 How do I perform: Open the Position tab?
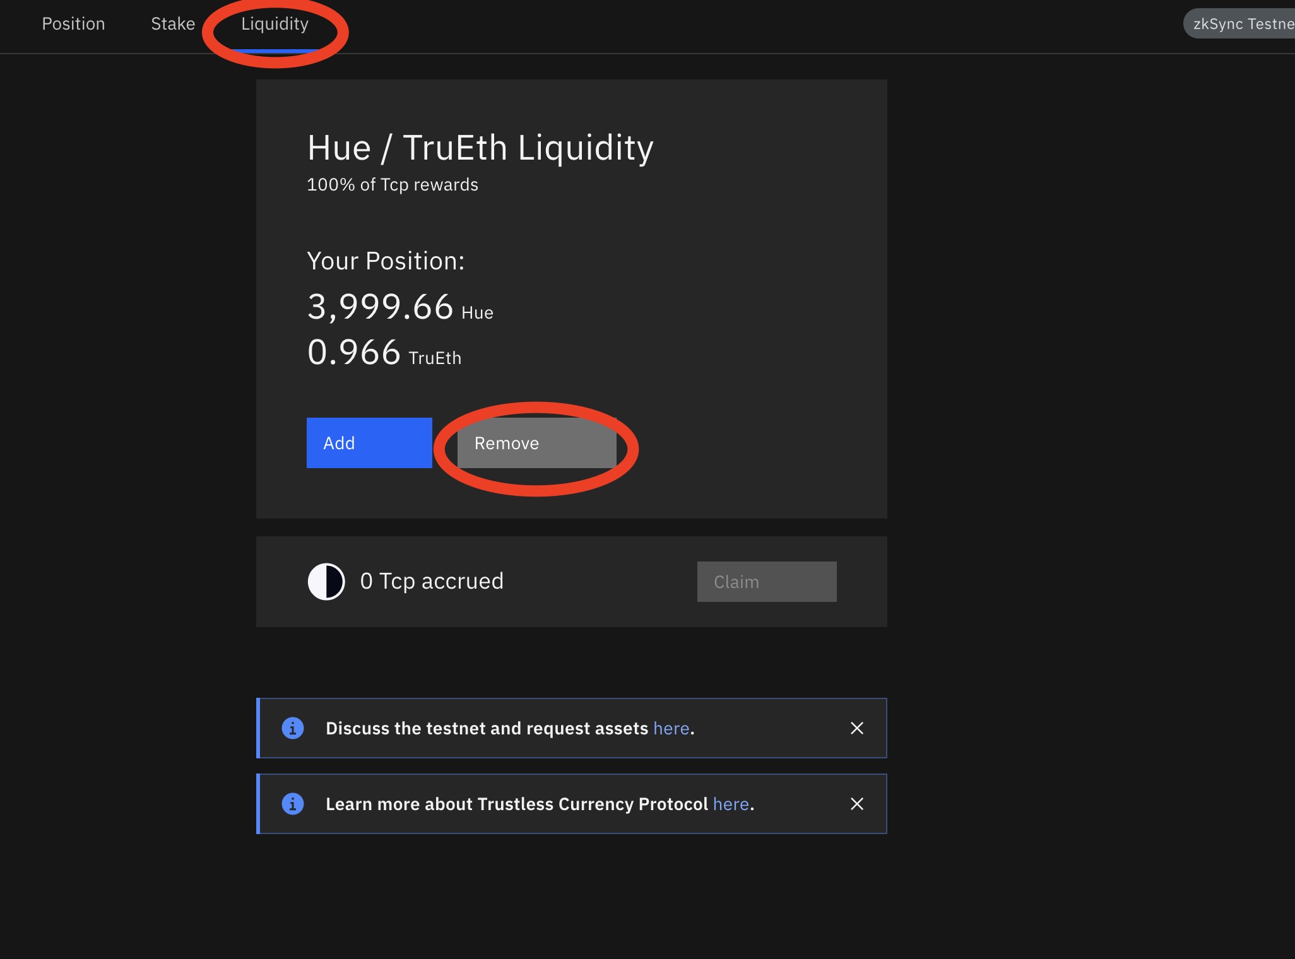coord(73,24)
